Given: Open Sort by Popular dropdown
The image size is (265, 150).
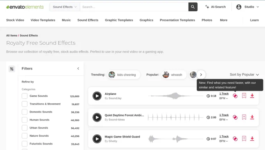Looking at the screenshot, I should pos(244,75).
